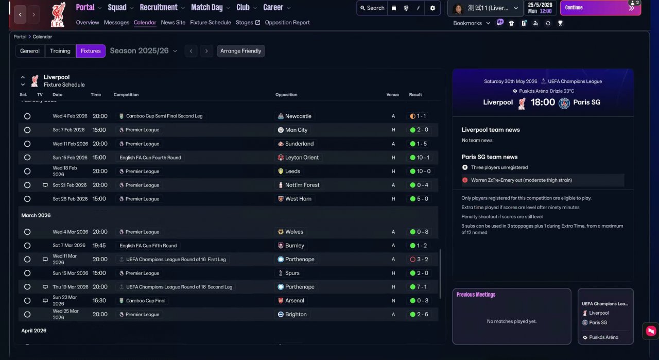Select the radio button for Newcastle fixture

[27, 116]
